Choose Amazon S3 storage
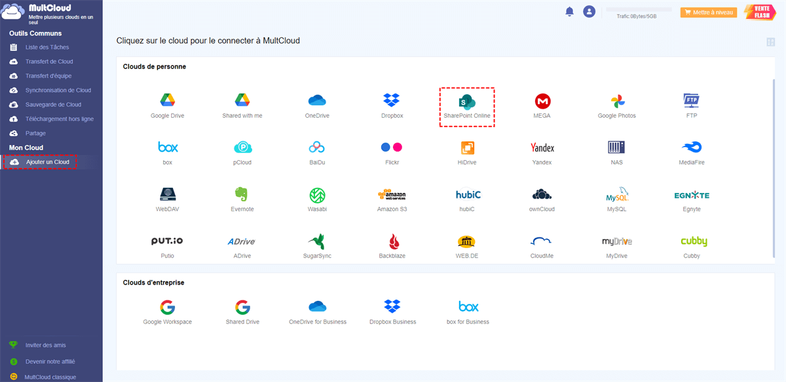786x382 pixels. 392,201
